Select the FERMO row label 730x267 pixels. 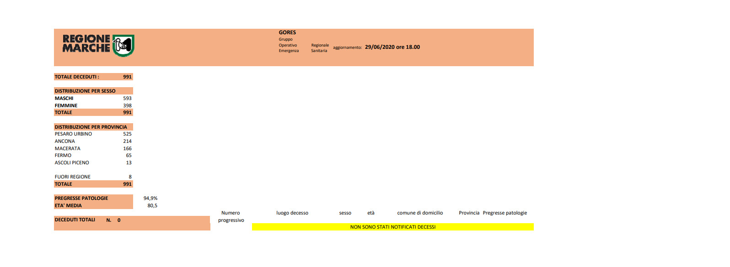63,155
